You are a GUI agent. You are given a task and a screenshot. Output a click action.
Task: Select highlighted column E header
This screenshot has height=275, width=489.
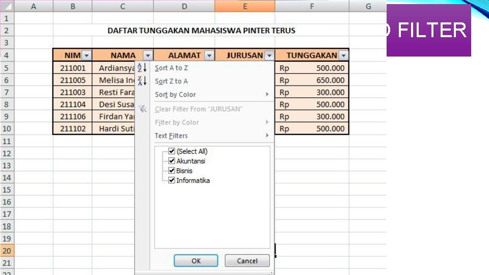pyautogui.click(x=245, y=6)
